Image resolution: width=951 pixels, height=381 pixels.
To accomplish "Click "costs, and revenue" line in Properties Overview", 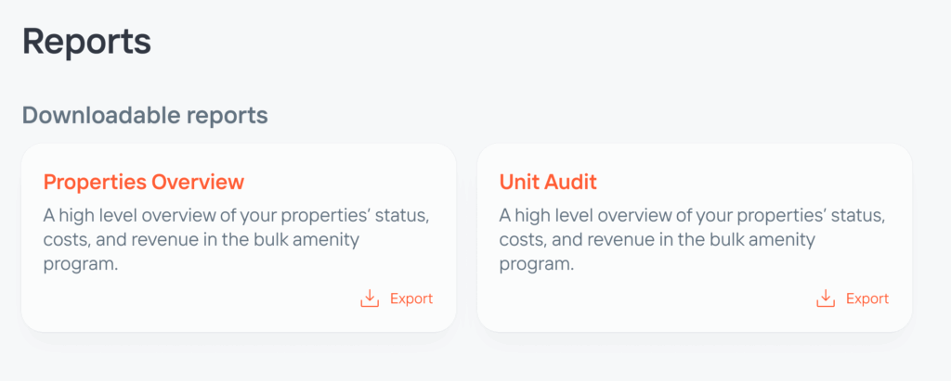I will tap(202, 240).
